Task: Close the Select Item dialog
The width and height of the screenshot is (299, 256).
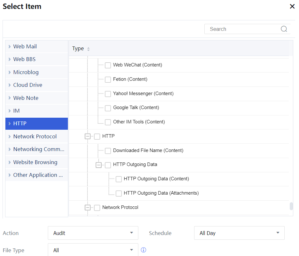Action: pos(292,6)
